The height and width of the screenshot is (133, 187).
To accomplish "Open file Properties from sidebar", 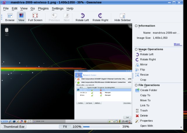I will (x=144, y=121).
